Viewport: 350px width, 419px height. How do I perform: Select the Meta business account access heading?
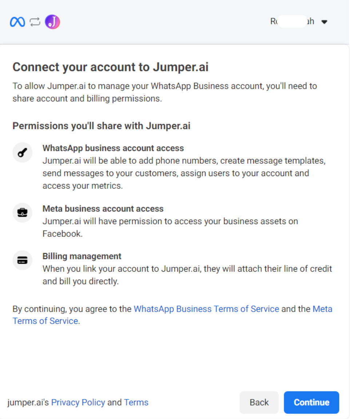(103, 208)
